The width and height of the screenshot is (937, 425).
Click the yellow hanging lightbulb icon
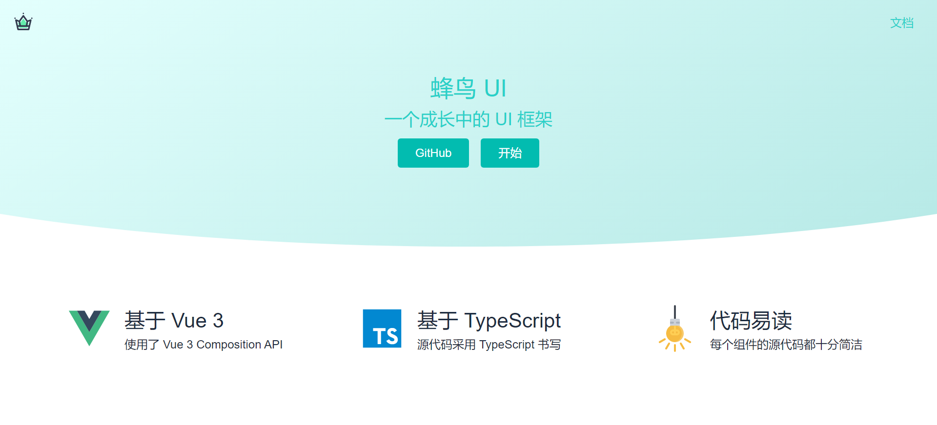(x=675, y=329)
